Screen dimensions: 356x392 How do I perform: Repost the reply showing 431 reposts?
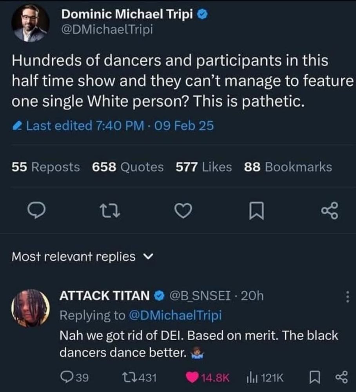(139, 377)
